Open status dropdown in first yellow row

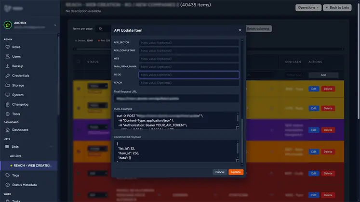97,86
